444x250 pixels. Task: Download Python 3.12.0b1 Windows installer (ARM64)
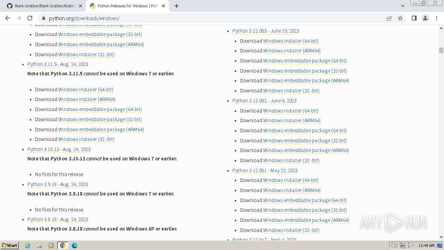coord(292,190)
